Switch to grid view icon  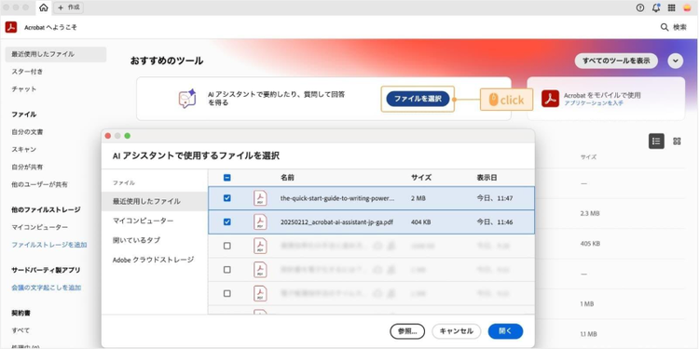[x=677, y=141]
